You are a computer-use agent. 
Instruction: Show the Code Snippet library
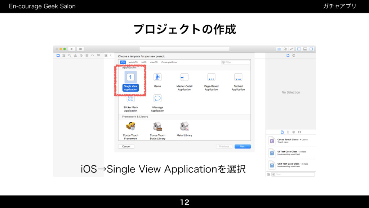coord(288,132)
